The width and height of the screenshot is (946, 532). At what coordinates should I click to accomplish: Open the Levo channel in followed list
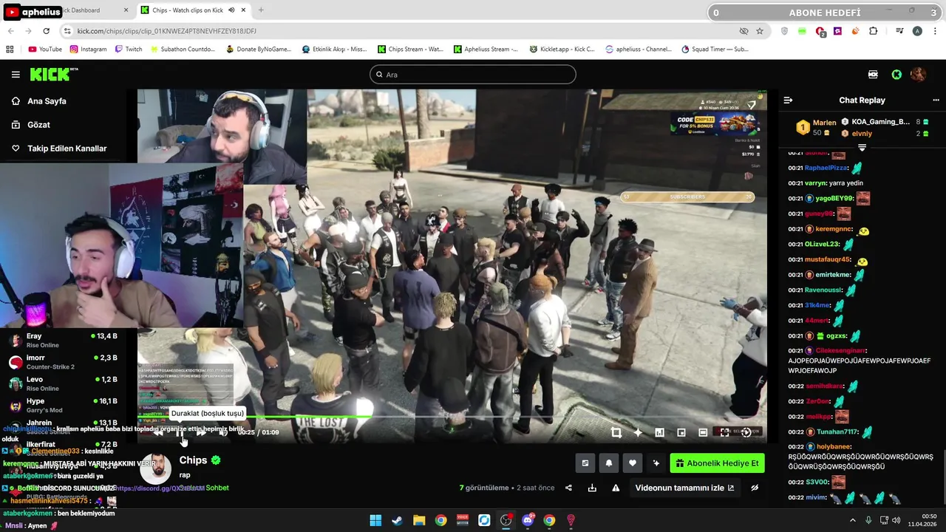[x=63, y=383]
